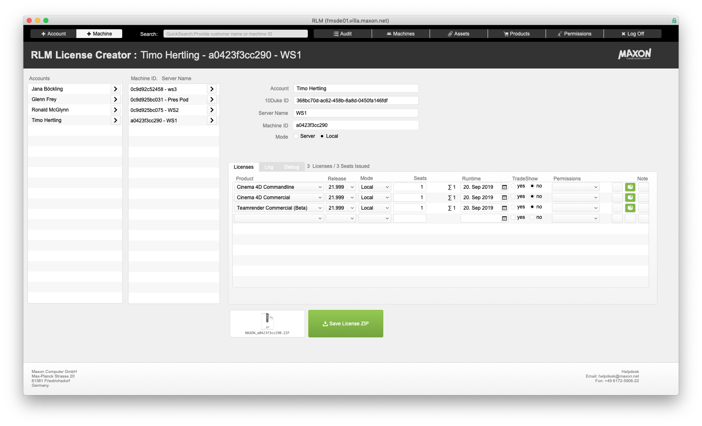Open release 21.999 dropdown for Cinema 4D Commandline
The height and width of the screenshot is (426, 702).
click(341, 187)
